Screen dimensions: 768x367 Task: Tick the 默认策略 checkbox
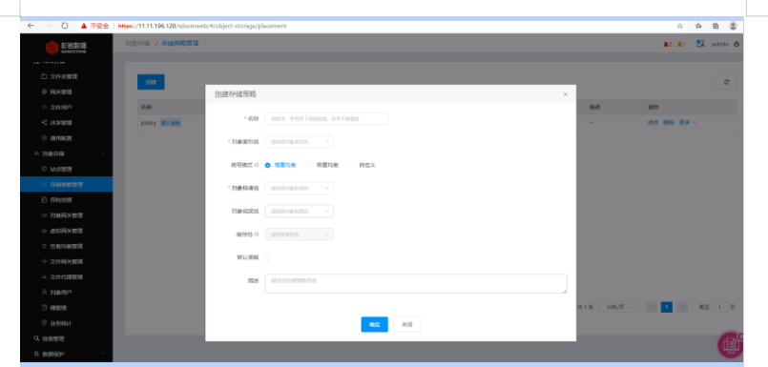267,257
